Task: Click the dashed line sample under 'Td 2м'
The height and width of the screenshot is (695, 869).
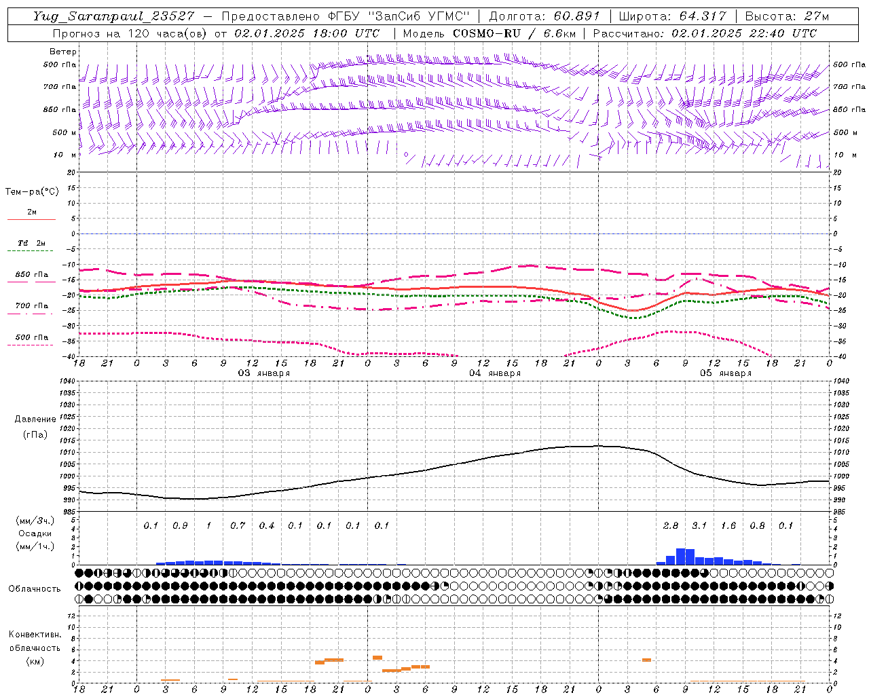Action: click(x=31, y=251)
